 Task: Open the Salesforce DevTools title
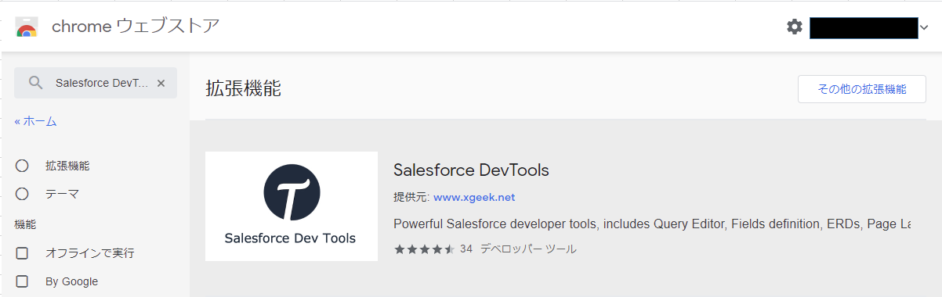tap(471, 170)
